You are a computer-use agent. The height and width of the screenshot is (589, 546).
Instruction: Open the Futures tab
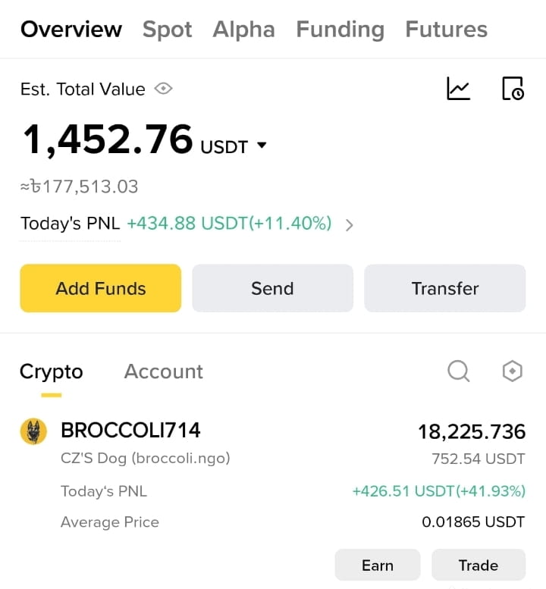tap(446, 30)
